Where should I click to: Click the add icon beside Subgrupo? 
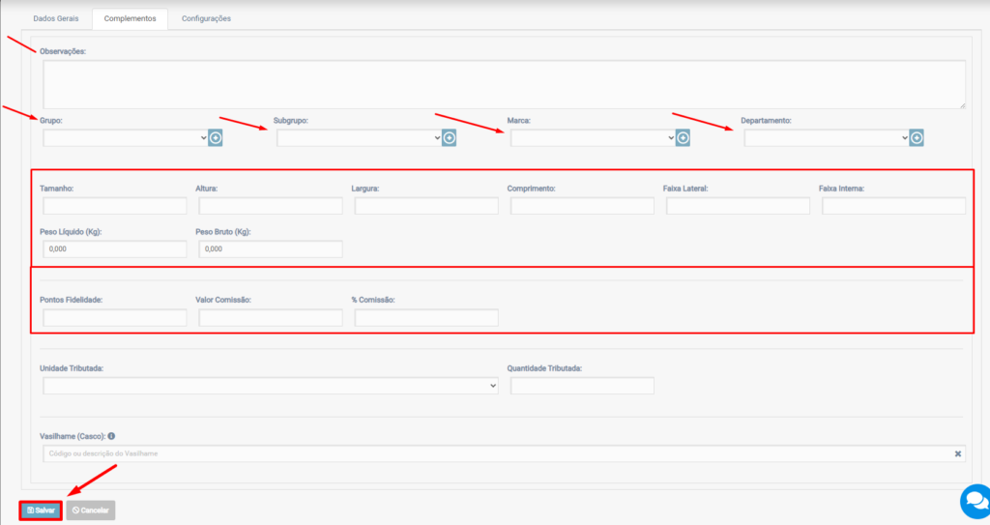point(450,138)
